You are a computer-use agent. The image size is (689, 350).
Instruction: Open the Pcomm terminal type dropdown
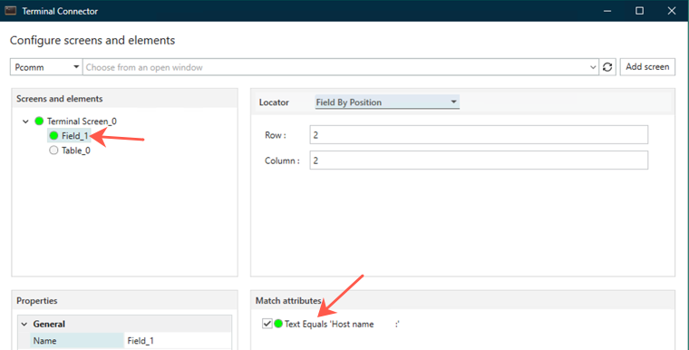[x=46, y=67]
